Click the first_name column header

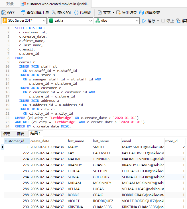click(80, 141)
